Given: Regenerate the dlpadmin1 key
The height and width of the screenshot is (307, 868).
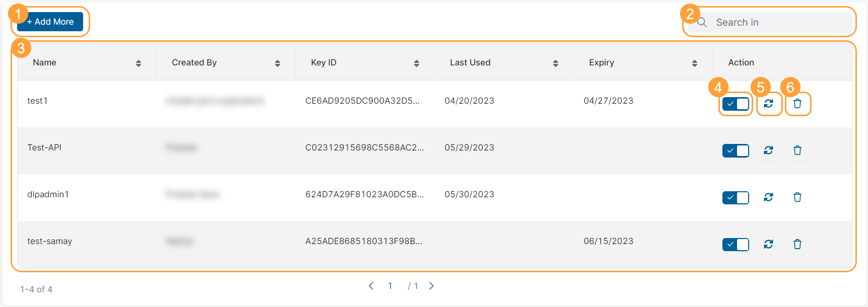Looking at the screenshot, I should coord(768,197).
